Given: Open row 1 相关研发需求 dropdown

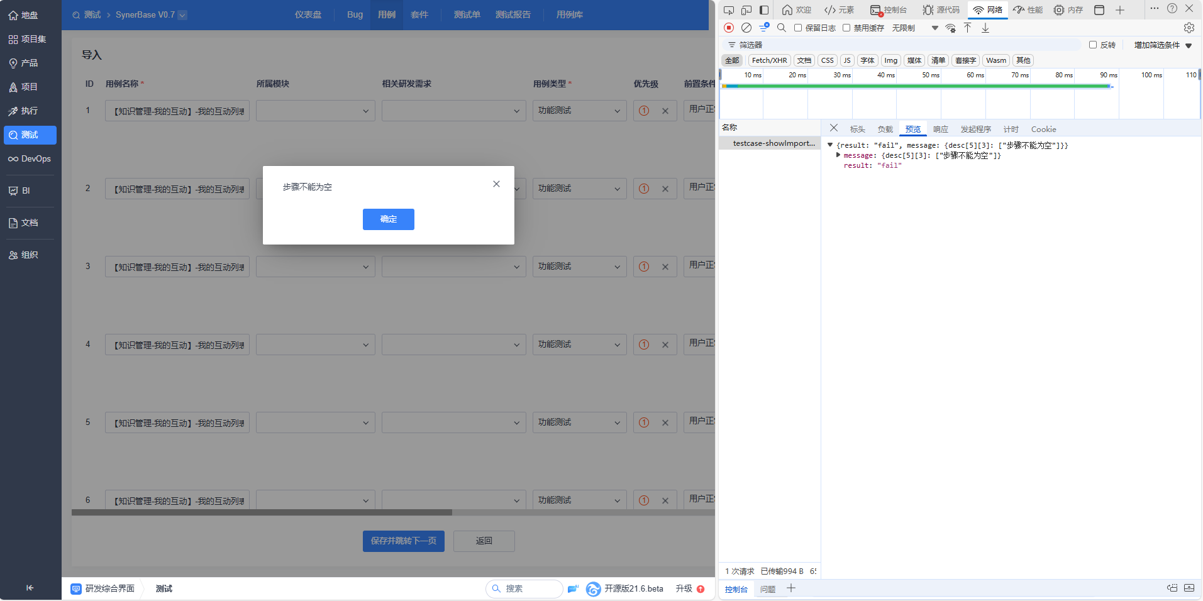Looking at the screenshot, I should 454,111.
